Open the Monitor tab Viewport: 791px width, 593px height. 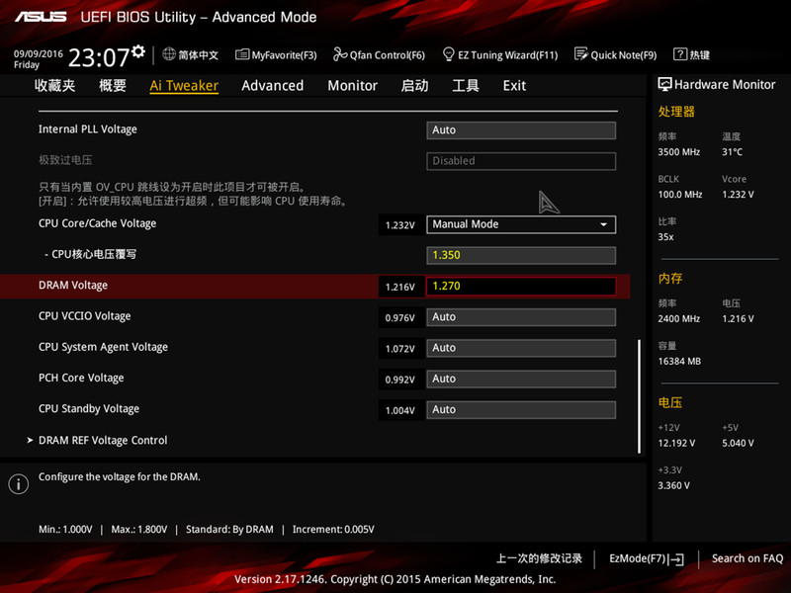[352, 86]
